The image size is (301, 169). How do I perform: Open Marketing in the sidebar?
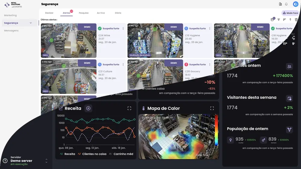point(10,15)
